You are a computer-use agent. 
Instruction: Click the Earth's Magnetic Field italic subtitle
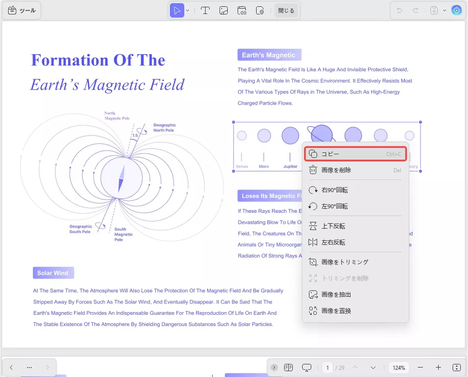pos(108,85)
